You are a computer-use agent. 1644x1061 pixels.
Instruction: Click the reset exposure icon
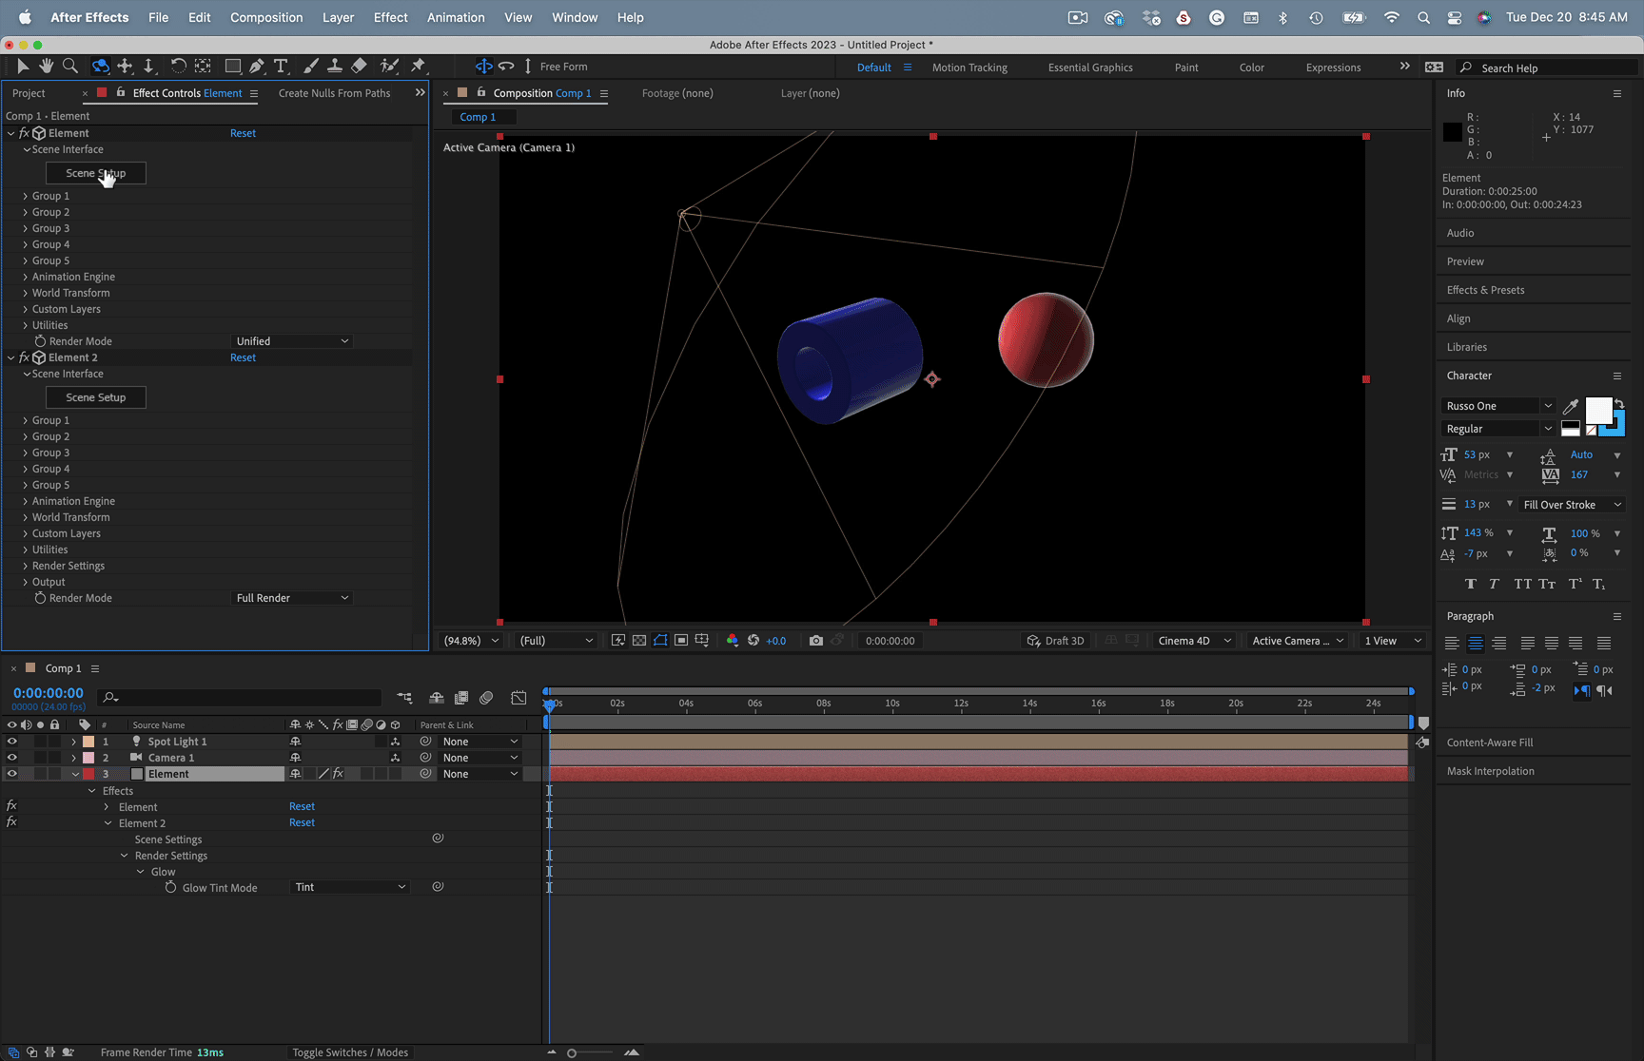(x=753, y=641)
